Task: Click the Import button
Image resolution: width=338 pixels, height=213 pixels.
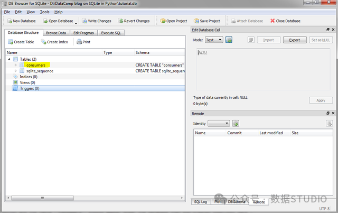Action: pyautogui.click(x=269, y=40)
